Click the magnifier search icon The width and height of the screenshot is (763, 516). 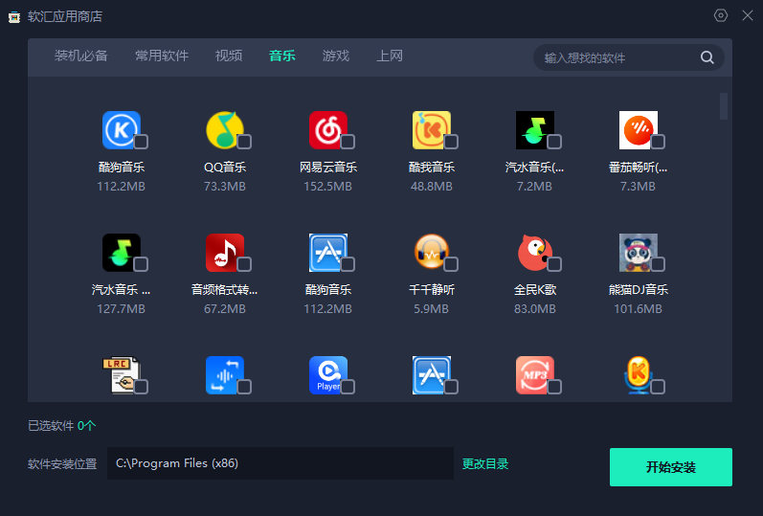pos(707,57)
